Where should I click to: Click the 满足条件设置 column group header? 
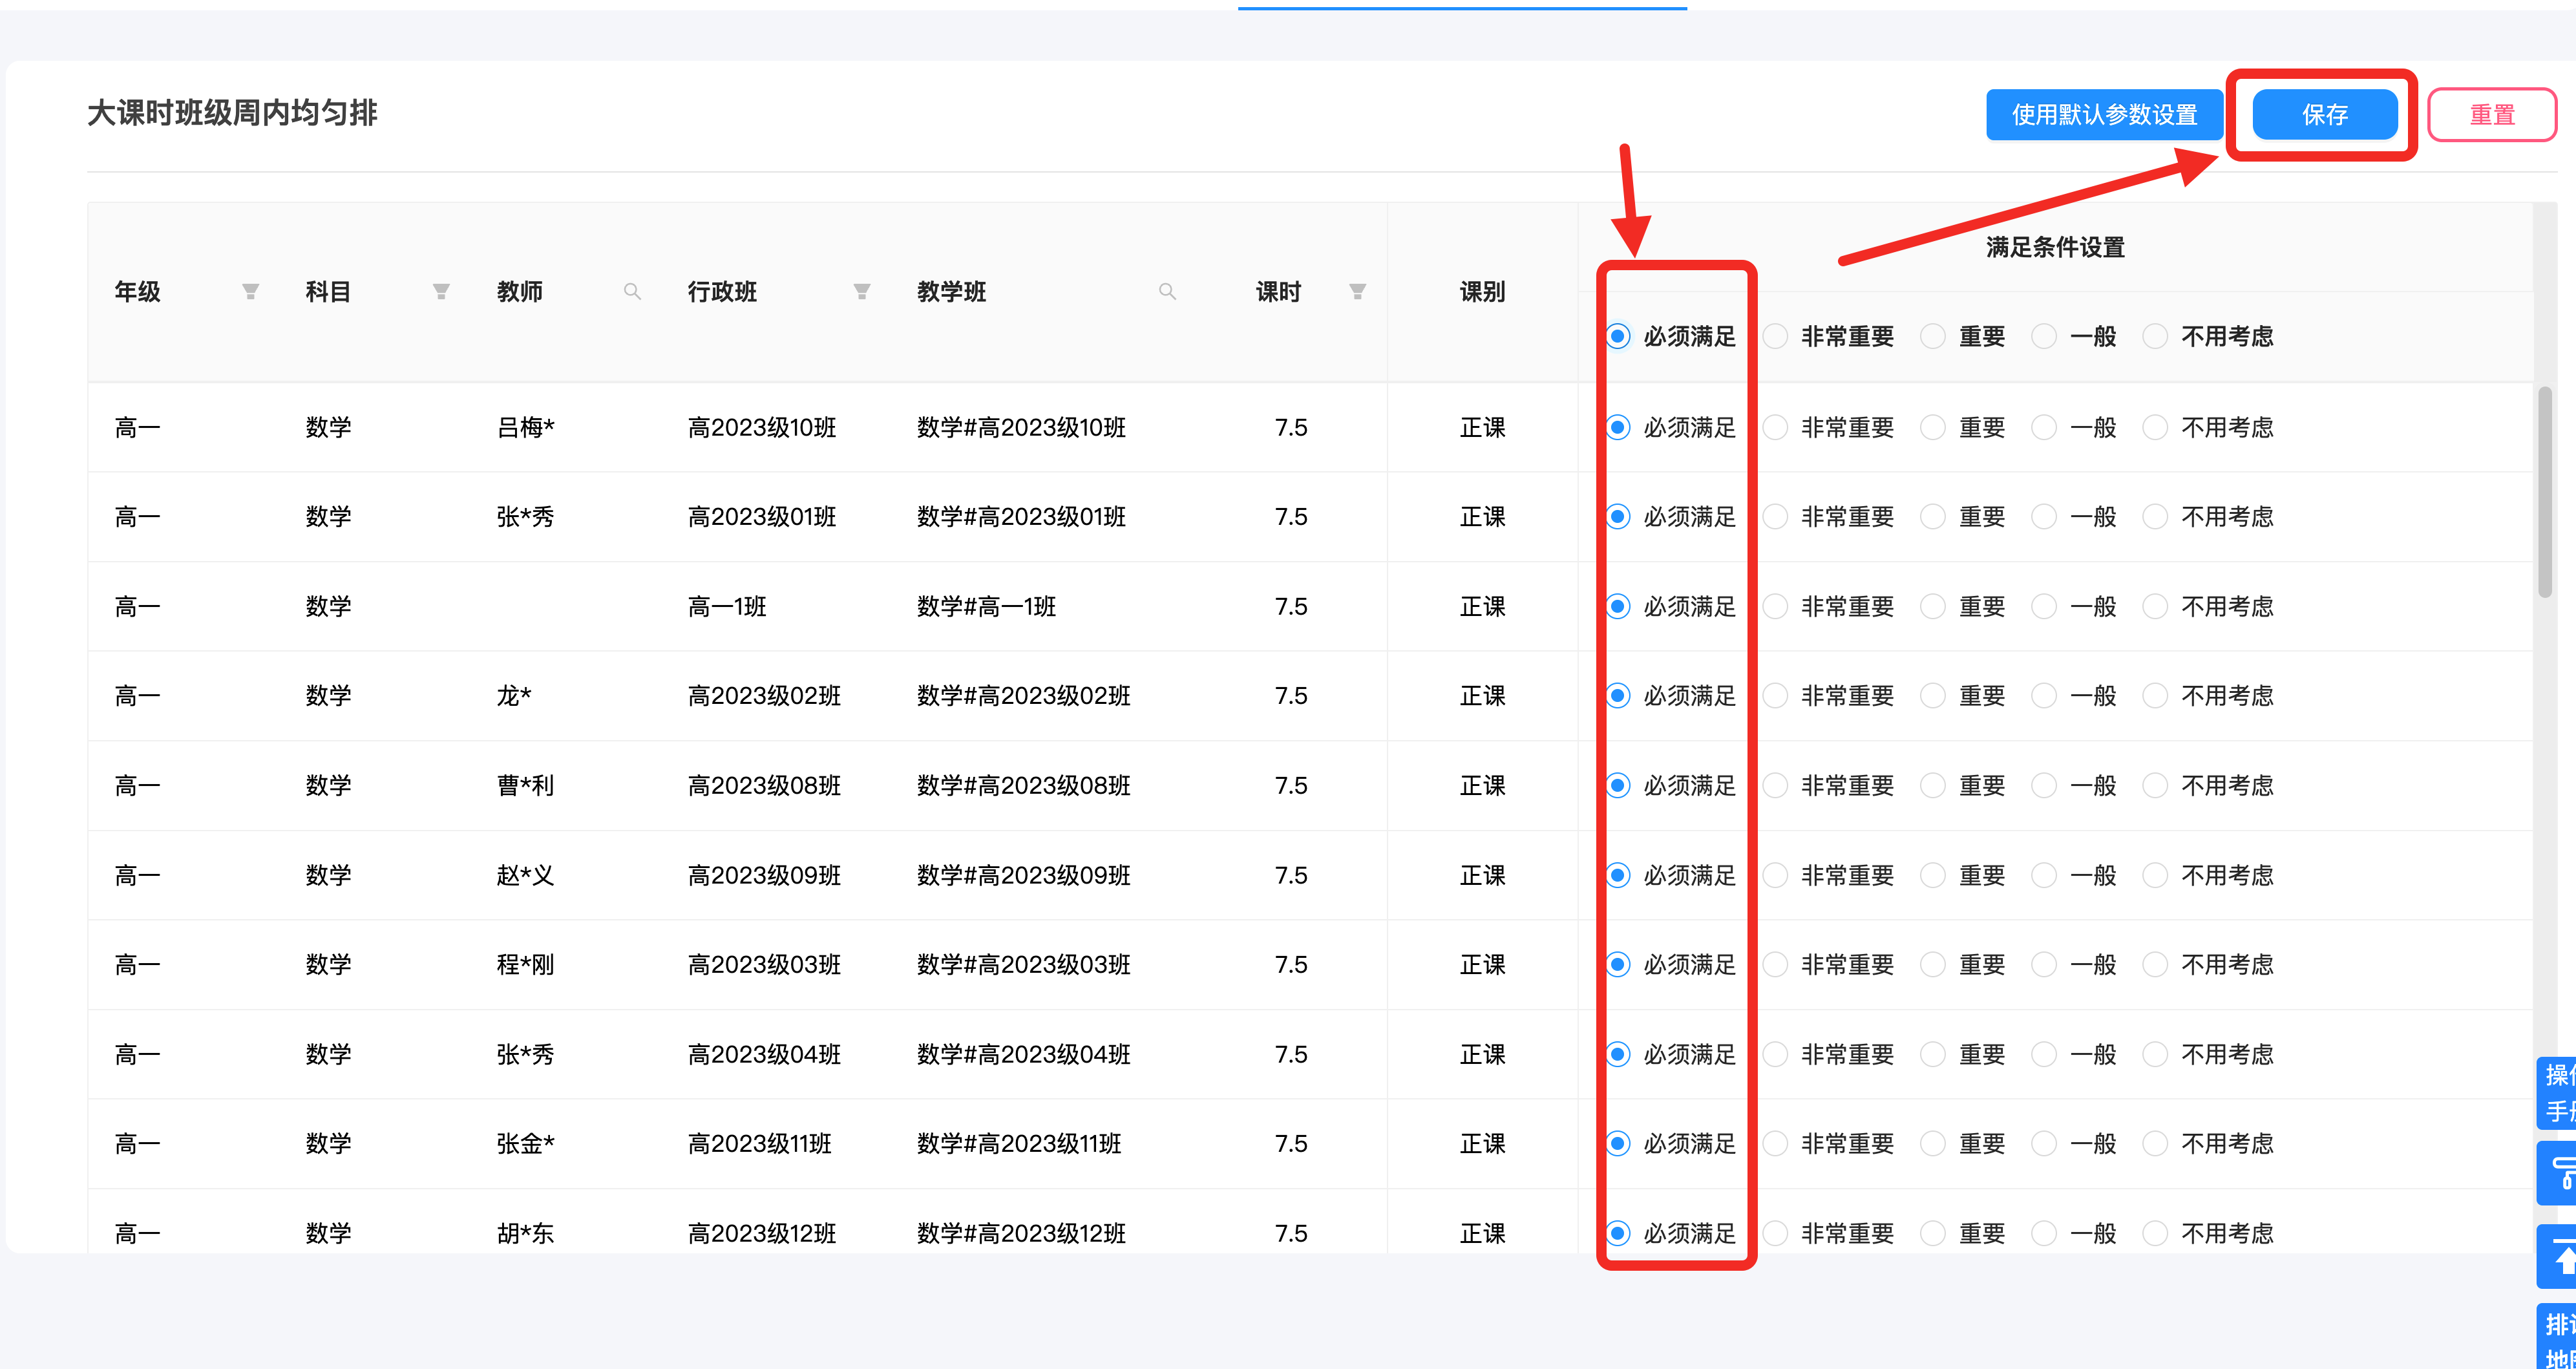tap(2055, 247)
